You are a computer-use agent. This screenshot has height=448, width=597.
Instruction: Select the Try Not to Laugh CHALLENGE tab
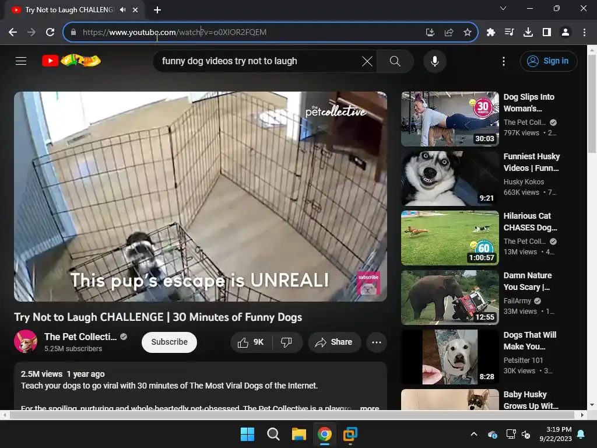(69, 10)
